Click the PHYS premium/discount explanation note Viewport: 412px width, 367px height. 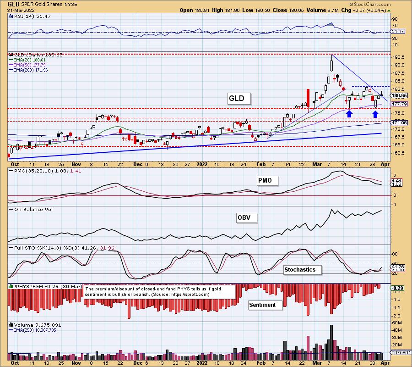(x=160, y=291)
